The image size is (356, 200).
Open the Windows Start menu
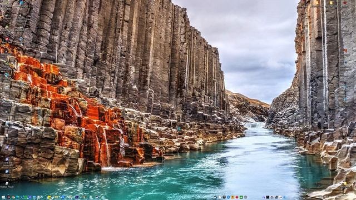[3, 197]
